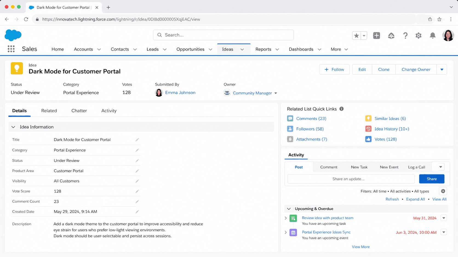Open the Community Manager owner dropdown arrow
Viewport: 458px width, 257px height.
pyautogui.click(x=276, y=93)
